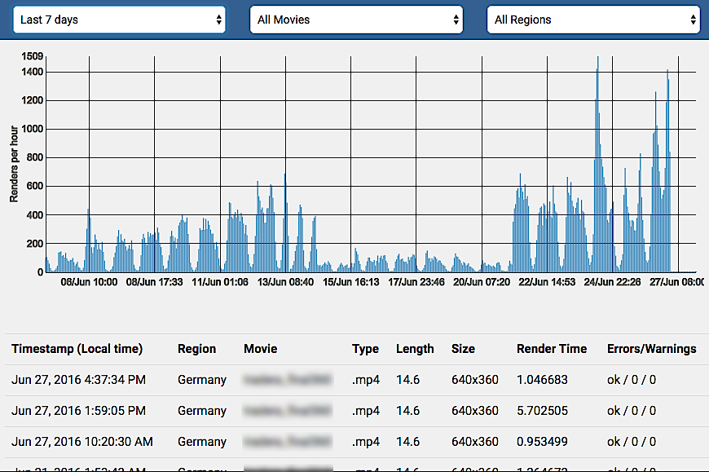Sort by Timestamp (Local time) column header
The image size is (709, 472).
77,349
